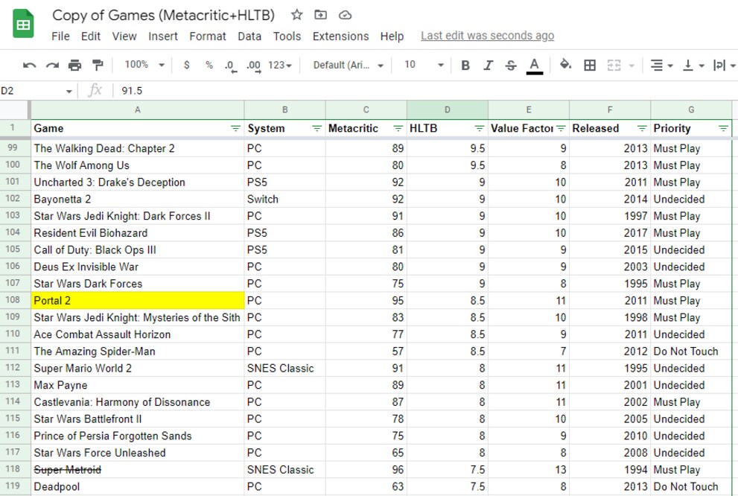This screenshot has width=738, height=496.
Task: Click the document title to rename
Action: (163, 15)
